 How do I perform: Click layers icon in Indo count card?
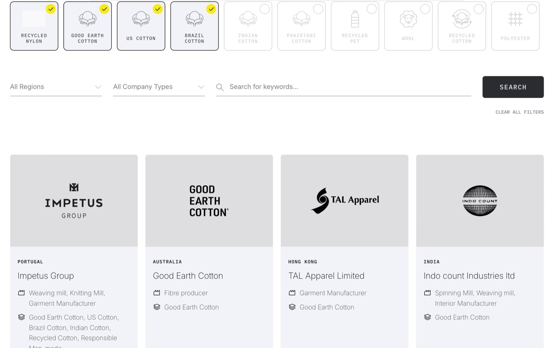pos(427,317)
